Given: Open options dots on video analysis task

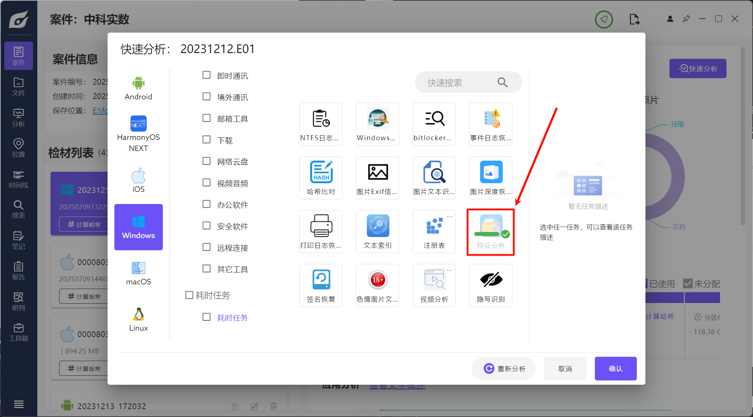Looking at the screenshot, I should click(450, 270).
